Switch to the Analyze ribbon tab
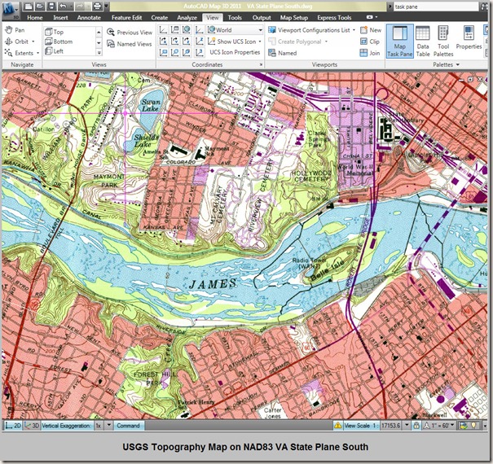 187,18
